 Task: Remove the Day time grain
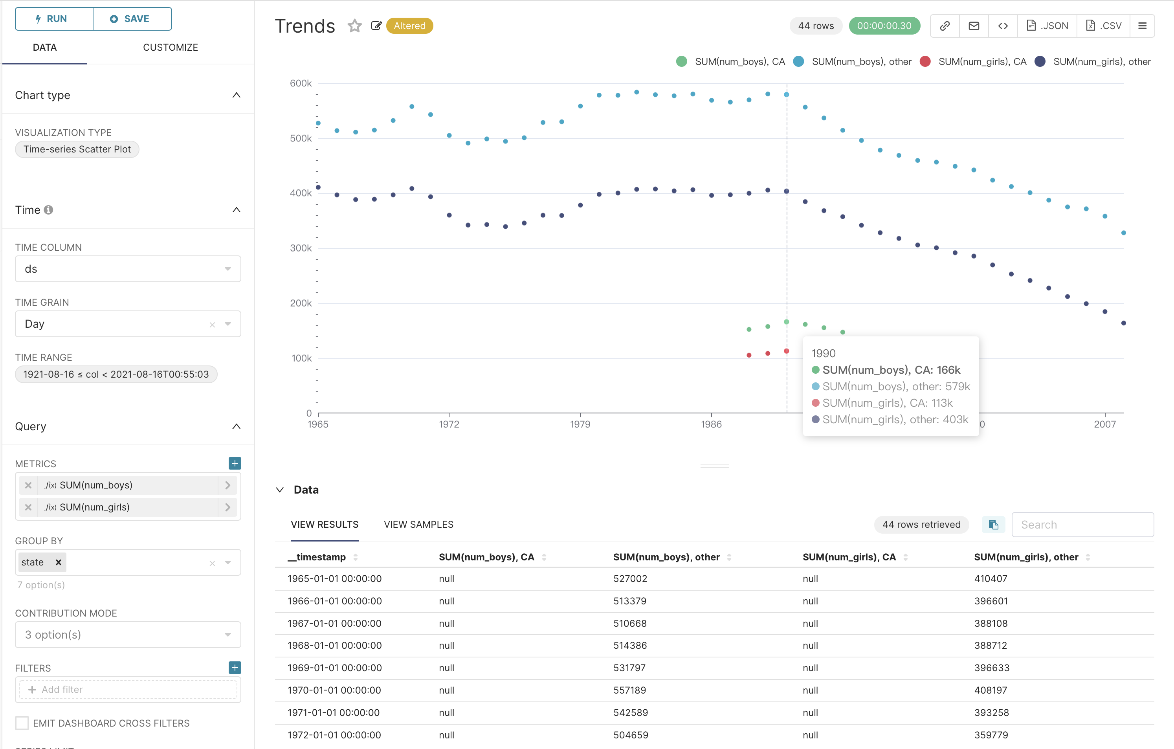tap(212, 324)
